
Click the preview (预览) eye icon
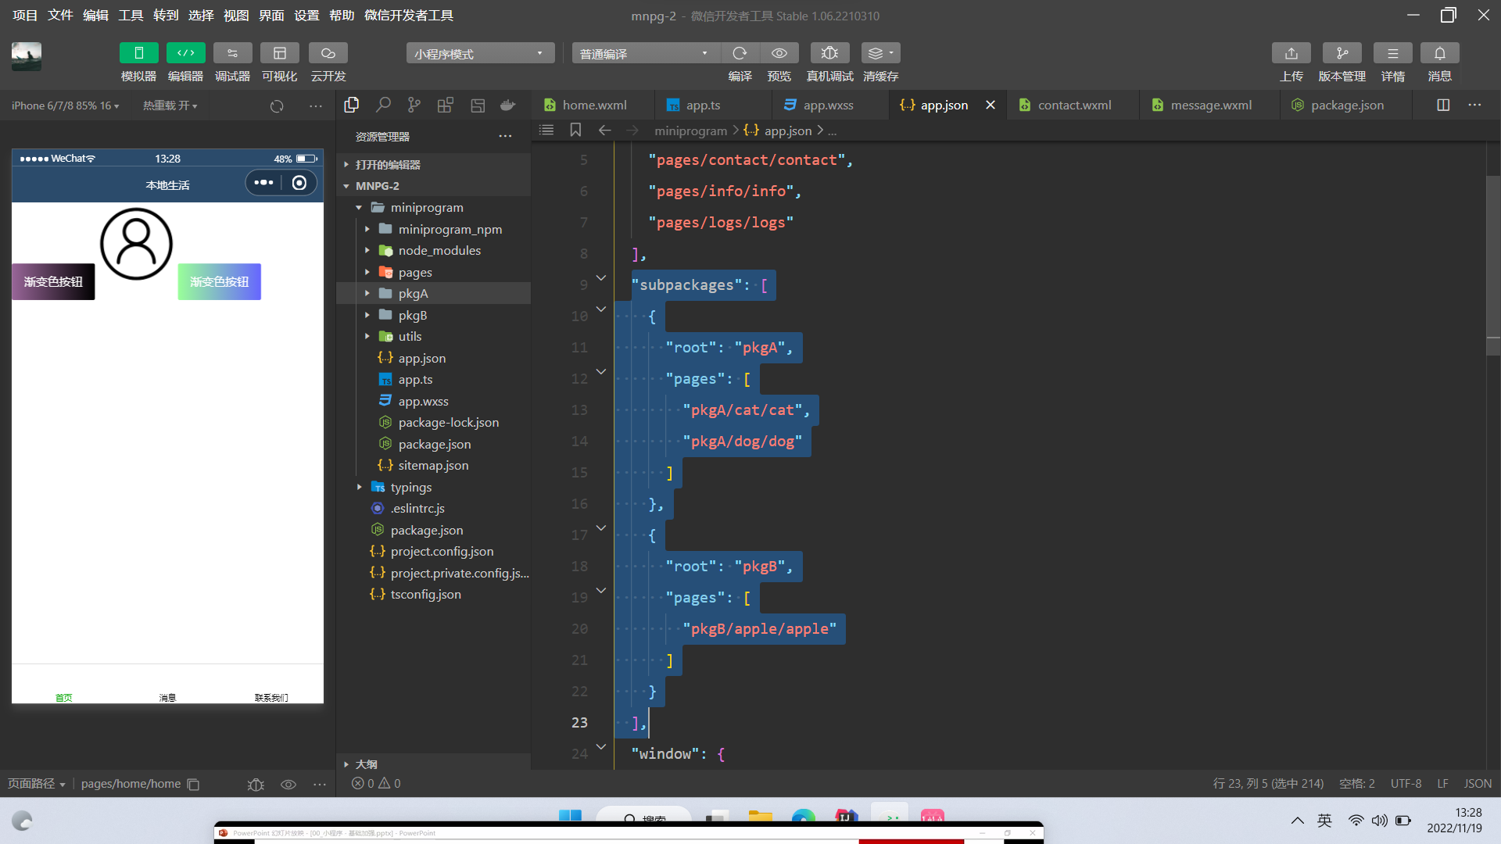779,53
